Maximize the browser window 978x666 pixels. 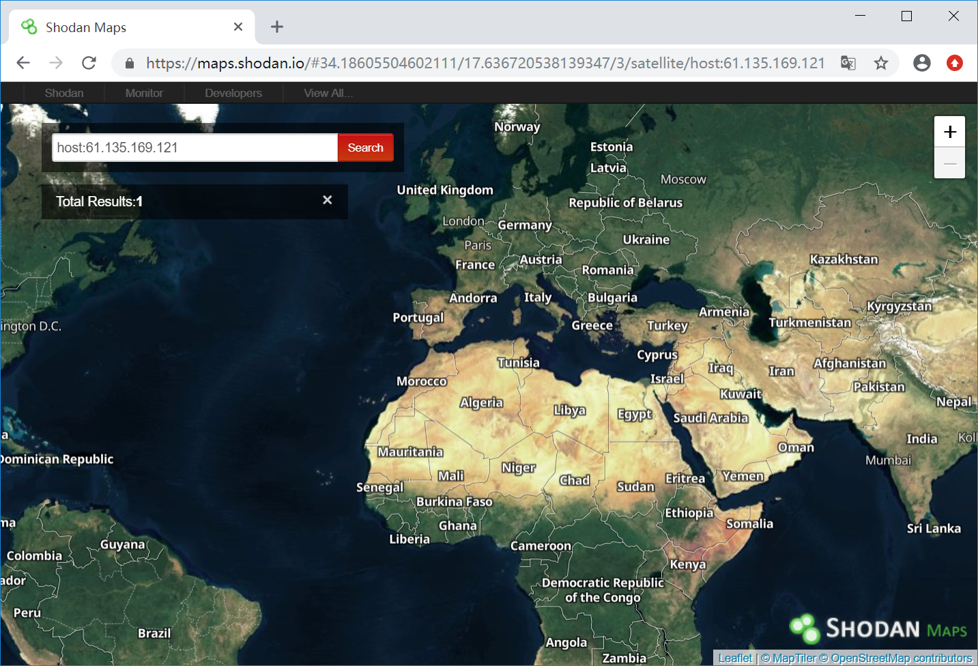906,16
